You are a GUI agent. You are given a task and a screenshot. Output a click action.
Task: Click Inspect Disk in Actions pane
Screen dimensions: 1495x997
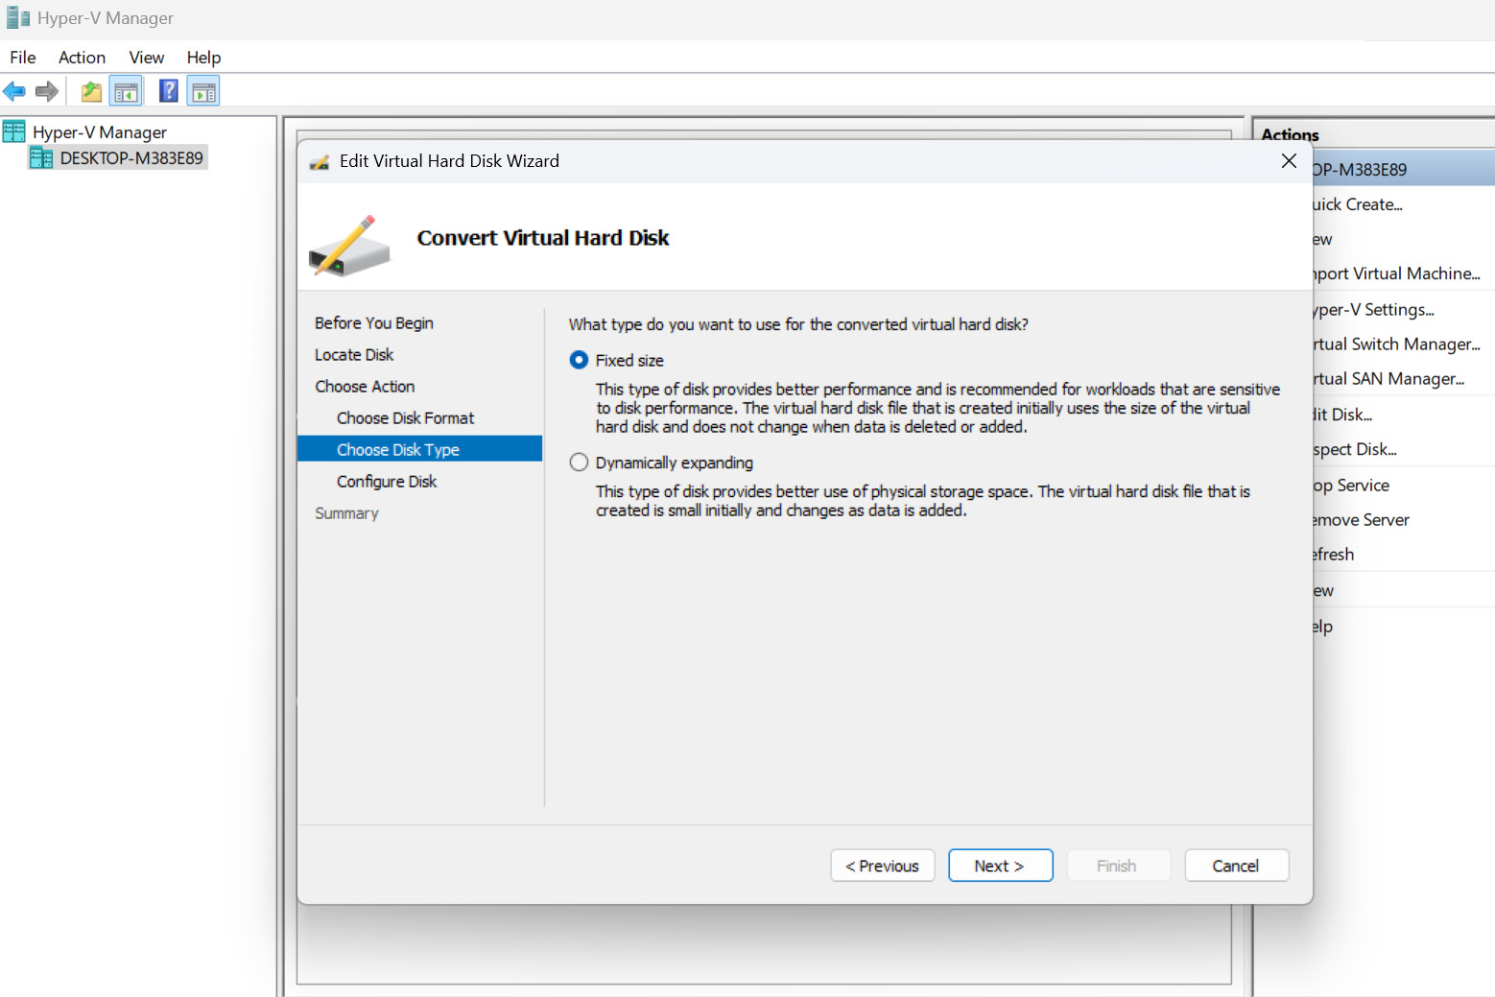click(1355, 449)
